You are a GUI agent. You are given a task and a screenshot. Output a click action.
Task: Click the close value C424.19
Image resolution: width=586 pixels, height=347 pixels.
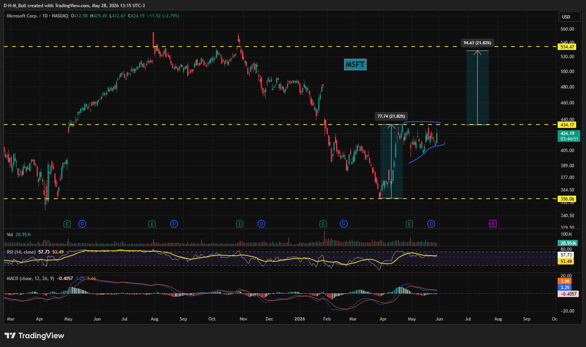(x=136, y=16)
